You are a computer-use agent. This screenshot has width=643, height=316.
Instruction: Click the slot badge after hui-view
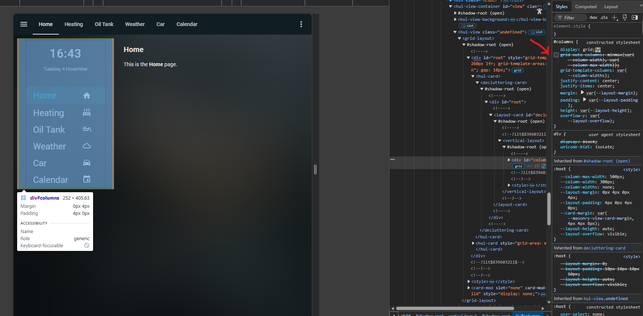coord(537,32)
